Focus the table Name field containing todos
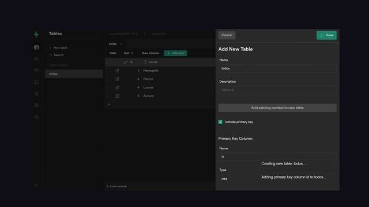Image resolution: width=369 pixels, height=207 pixels. [277, 68]
